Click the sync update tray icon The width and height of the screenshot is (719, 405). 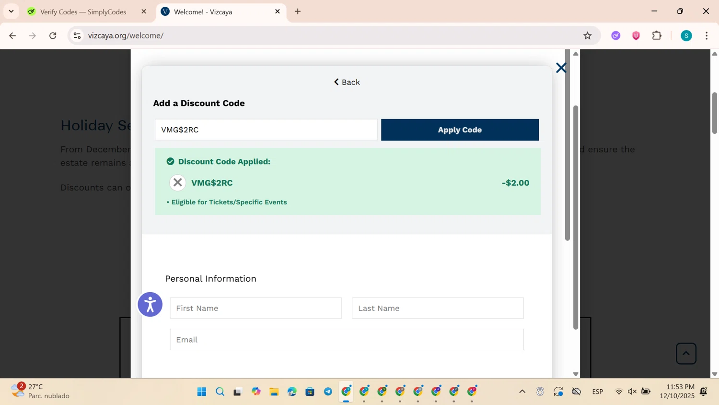coord(558,392)
